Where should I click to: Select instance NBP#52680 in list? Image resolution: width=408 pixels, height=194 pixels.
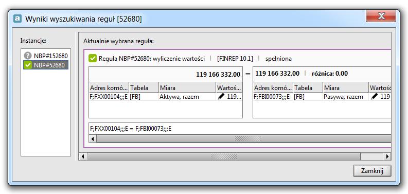click(46, 65)
